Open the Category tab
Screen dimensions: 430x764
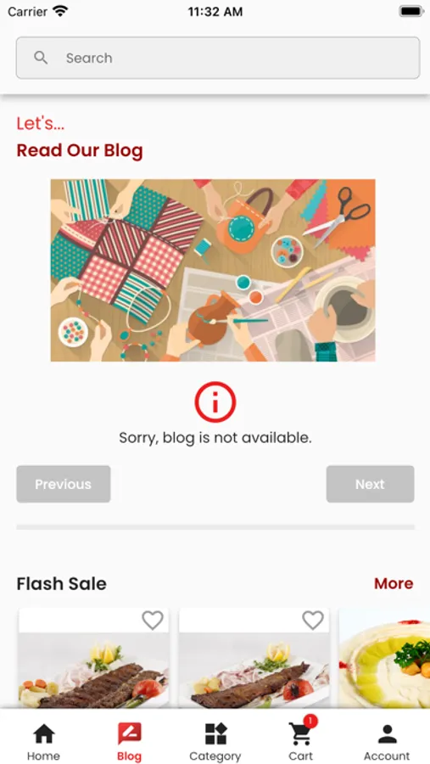[x=215, y=742]
